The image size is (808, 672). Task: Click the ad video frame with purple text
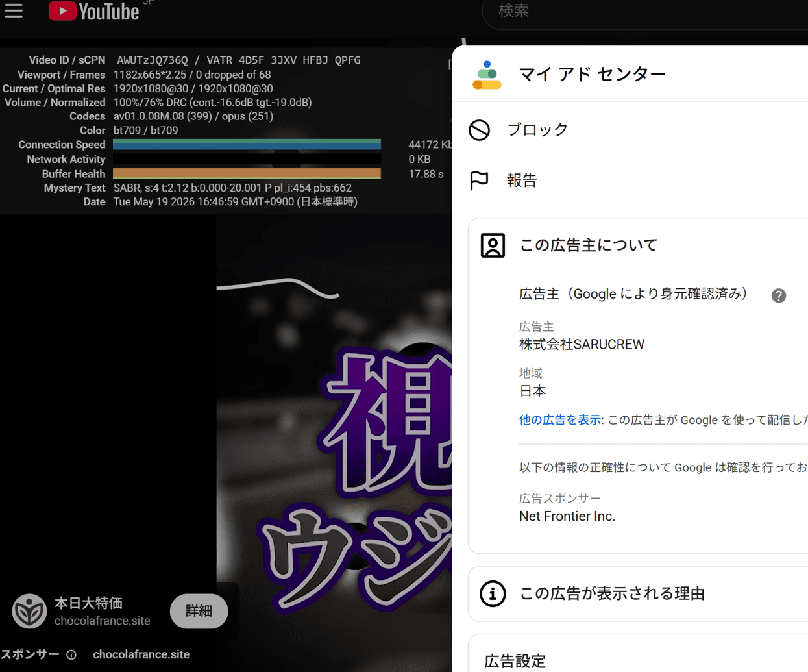coord(334,443)
